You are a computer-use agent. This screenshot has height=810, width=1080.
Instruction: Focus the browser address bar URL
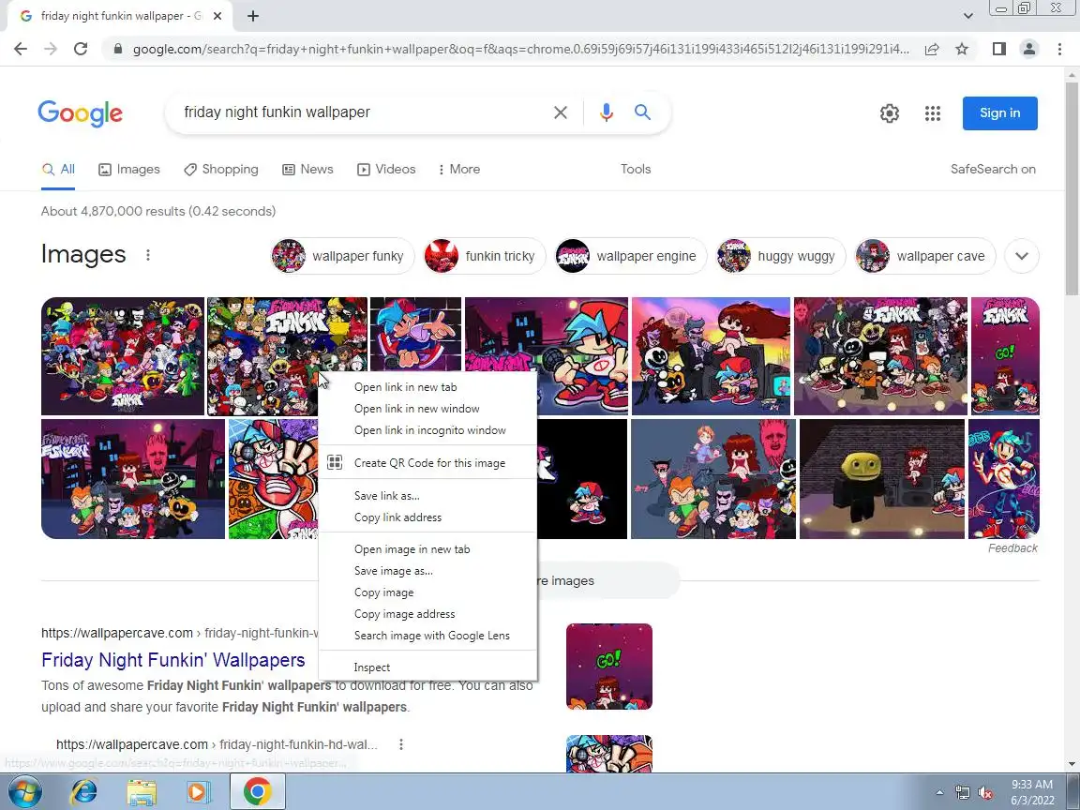point(520,49)
